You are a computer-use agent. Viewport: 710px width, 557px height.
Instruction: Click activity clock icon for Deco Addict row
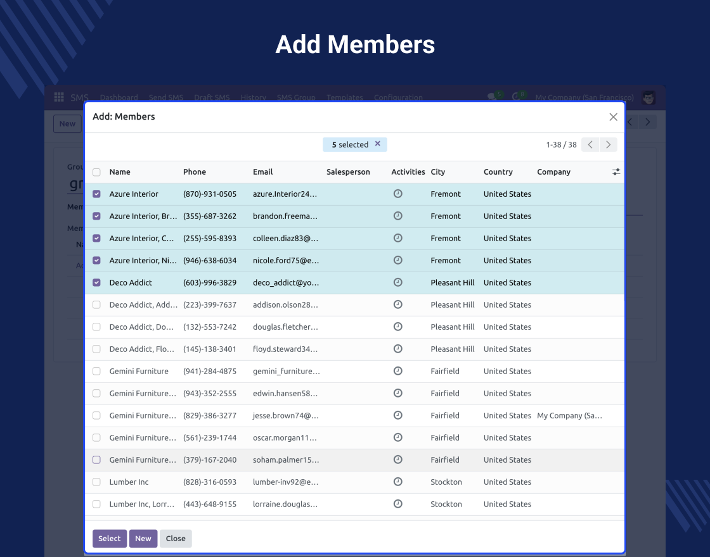397,282
